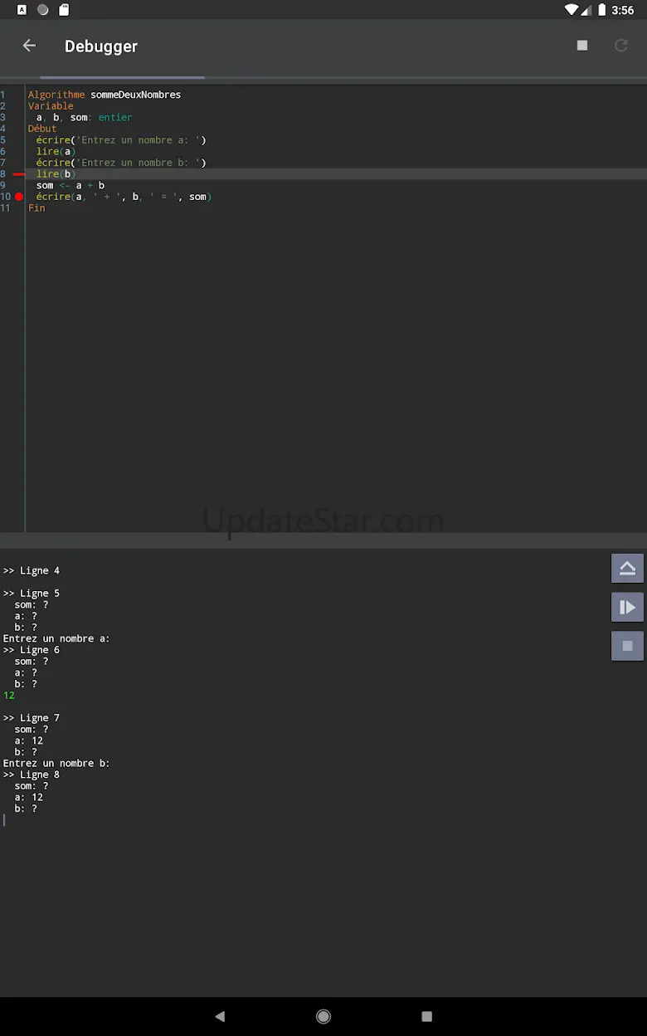
Task: Click the '>> Ligne 6' console entry
Action: (32, 650)
